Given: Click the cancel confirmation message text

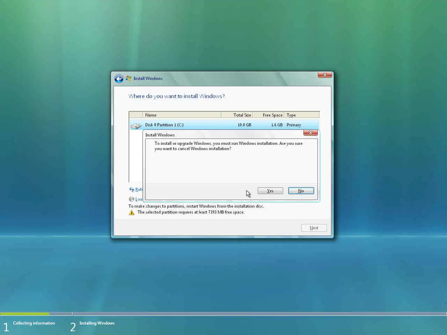Looking at the screenshot, I should (228, 146).
